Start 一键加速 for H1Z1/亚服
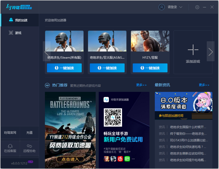Viewport: 219px width, 169px height. [150, 68]
